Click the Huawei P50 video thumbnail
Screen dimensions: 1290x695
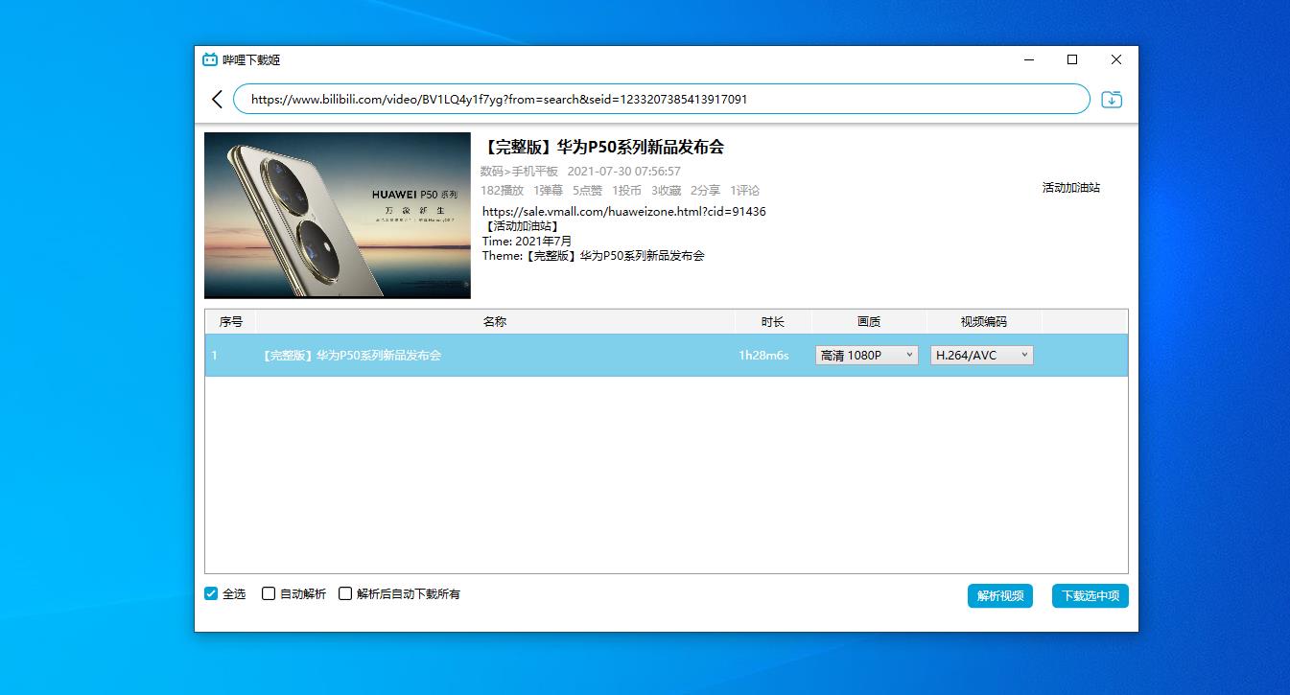(338, 216)
